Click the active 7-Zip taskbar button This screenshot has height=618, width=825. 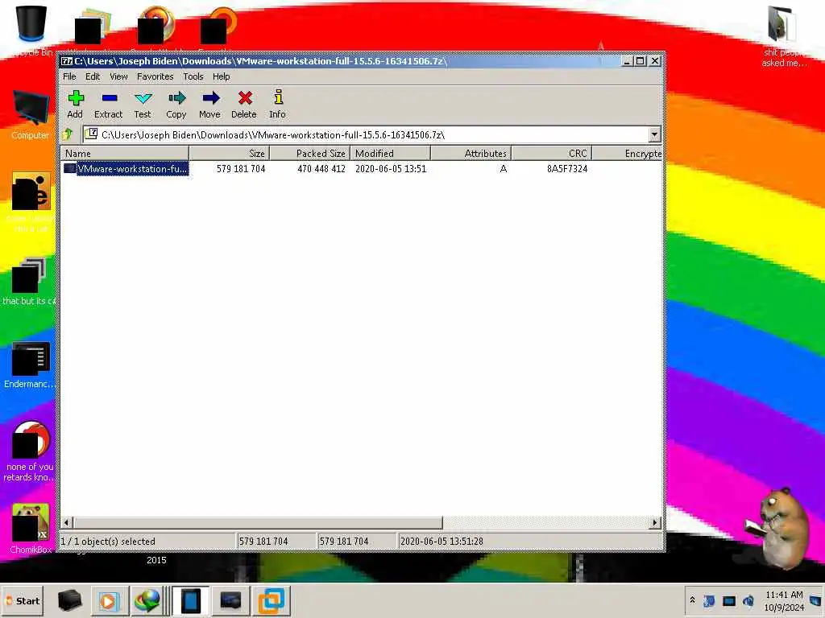(190, 600)
